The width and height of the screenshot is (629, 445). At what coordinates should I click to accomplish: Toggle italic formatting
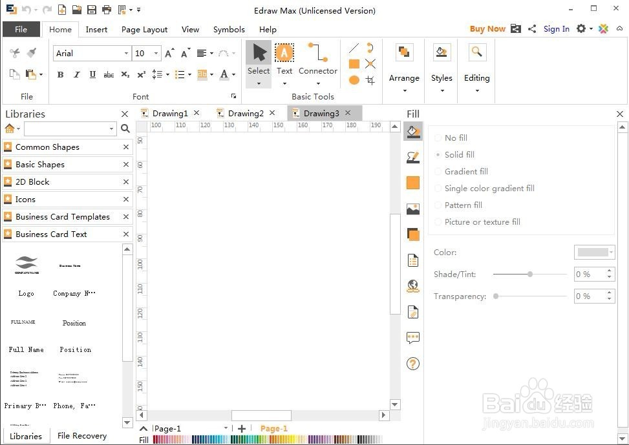(x=77, y=74)
